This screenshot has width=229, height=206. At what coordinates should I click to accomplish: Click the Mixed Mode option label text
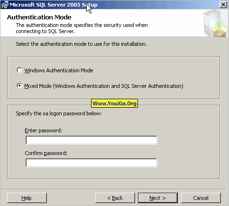104,86
